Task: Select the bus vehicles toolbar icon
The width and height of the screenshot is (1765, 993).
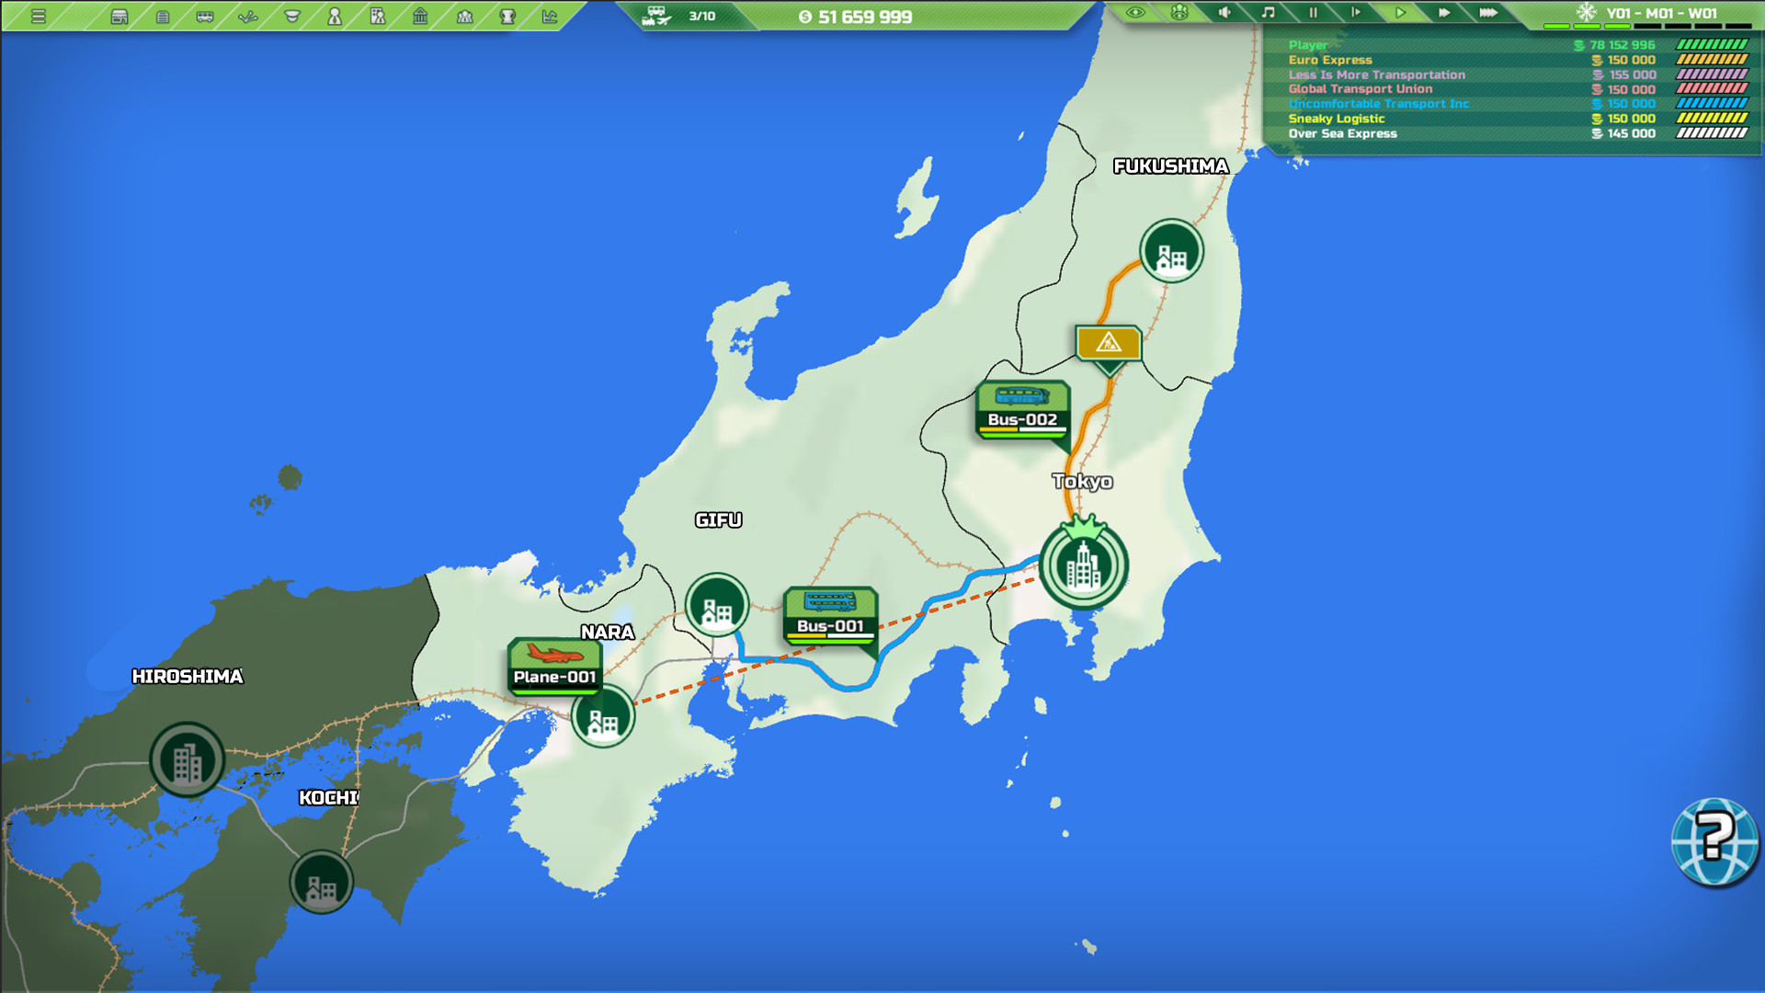Action: coord(204,15)
